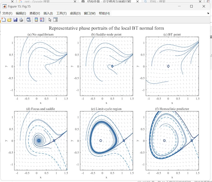Screen dimensions: 212x182
Task: Select the '(f) Homoclinic predictor' subplot title
Action: 172,109
